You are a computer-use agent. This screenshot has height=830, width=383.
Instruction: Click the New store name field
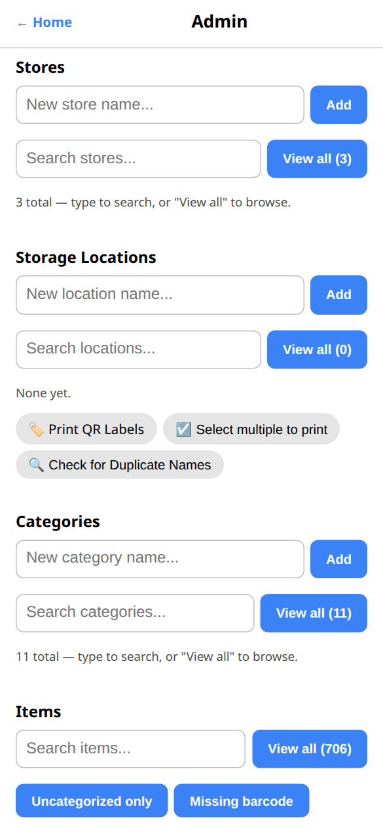click(160, 105)
